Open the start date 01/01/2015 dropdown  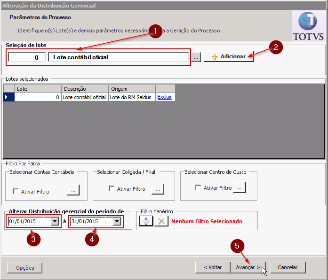point(55,221)
